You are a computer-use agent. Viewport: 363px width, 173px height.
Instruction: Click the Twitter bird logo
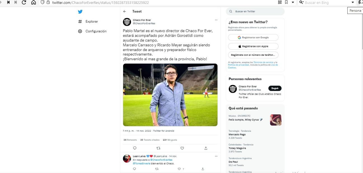pyautogui.click(x=80, y=12)
